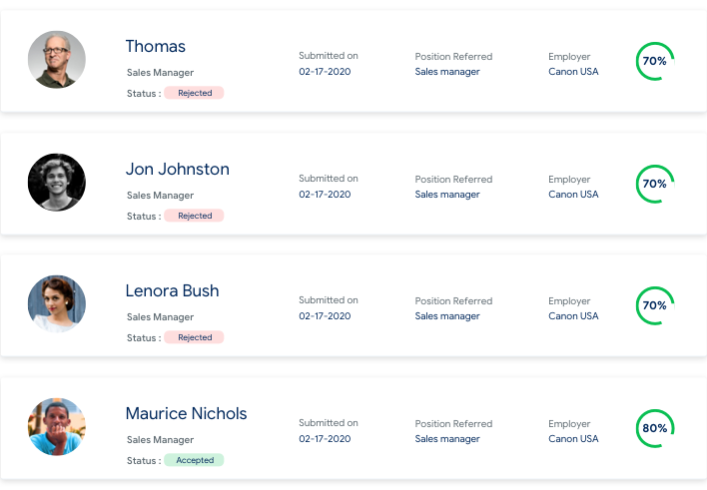707x490 pixels.
Task: Open Jon Johnston's avatar picture
Action: click(x=57, y=183)
